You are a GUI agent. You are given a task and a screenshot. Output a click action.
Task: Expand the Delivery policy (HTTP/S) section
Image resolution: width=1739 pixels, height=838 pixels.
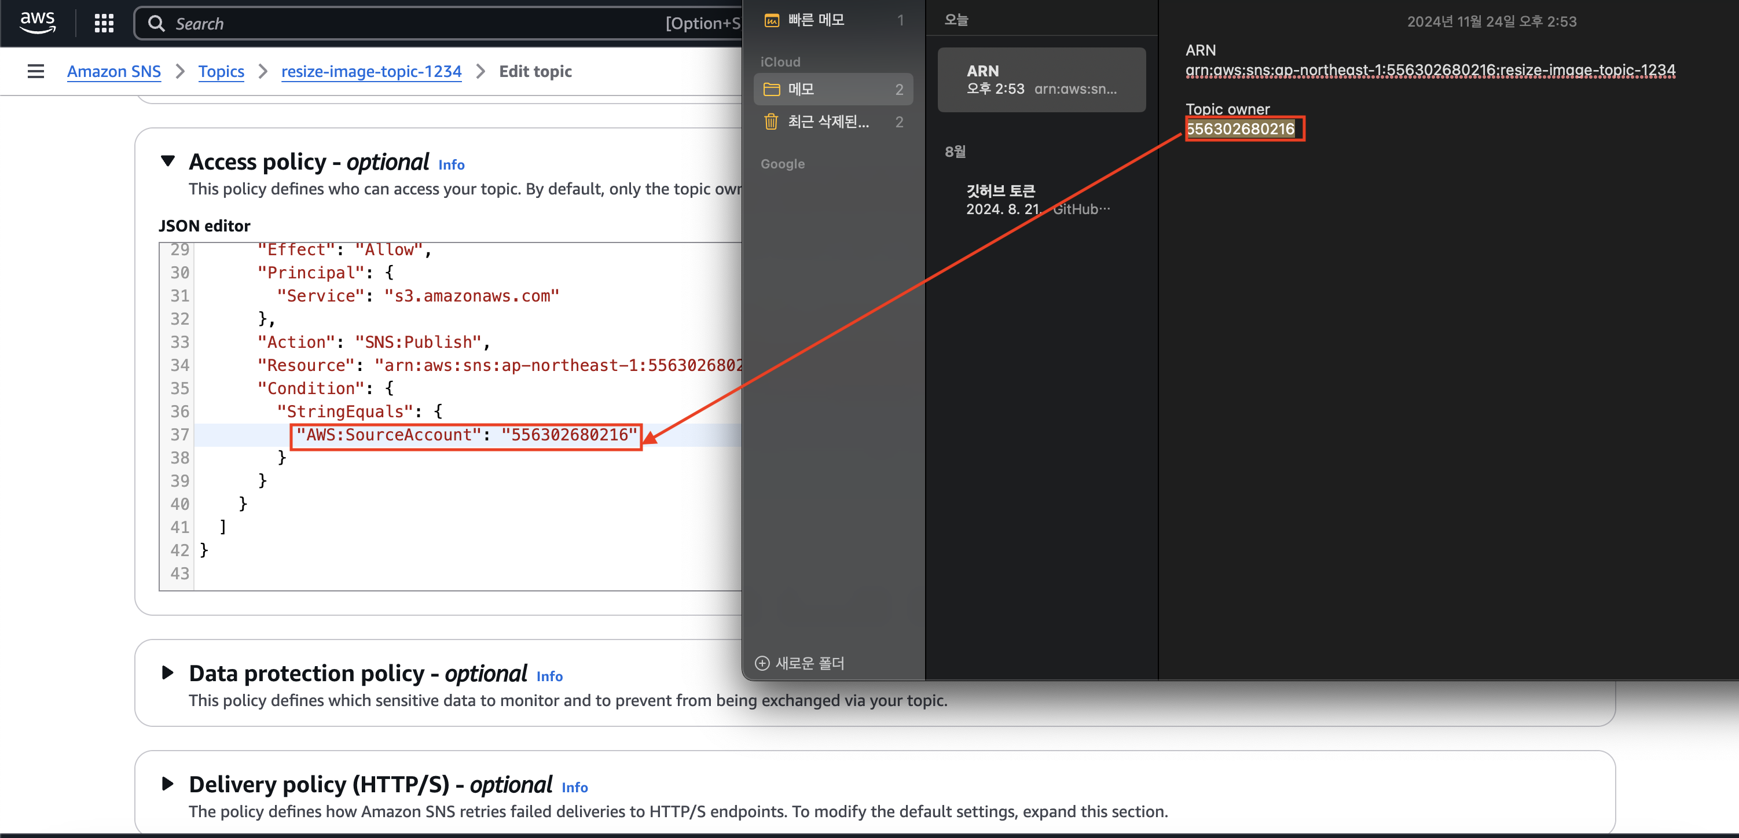[168, 784]
